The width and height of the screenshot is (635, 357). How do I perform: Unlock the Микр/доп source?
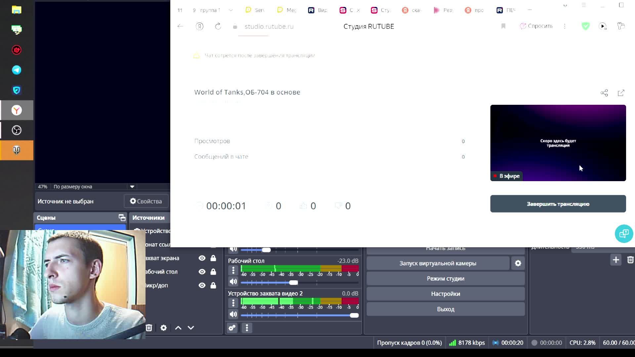[213, 285]
